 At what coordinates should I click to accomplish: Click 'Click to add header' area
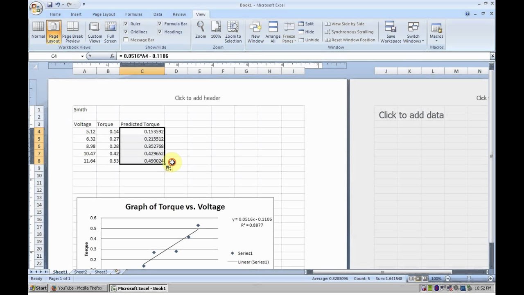click(x=197, y=98)
